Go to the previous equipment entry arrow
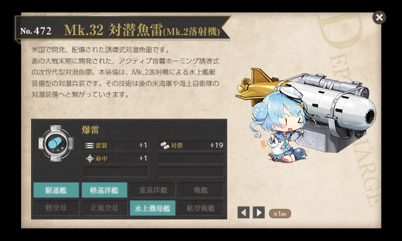 (x=243, y=212)
